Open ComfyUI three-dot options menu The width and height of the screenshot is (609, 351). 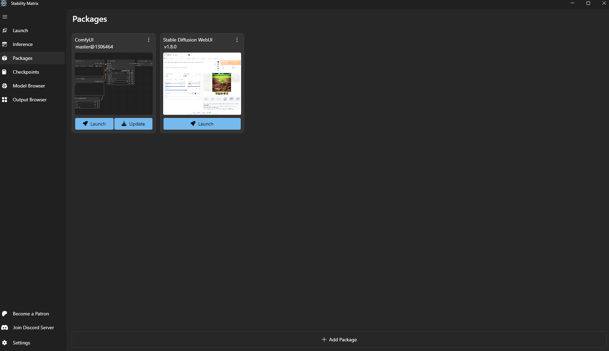pyautogui.click(x=149, y=40)
